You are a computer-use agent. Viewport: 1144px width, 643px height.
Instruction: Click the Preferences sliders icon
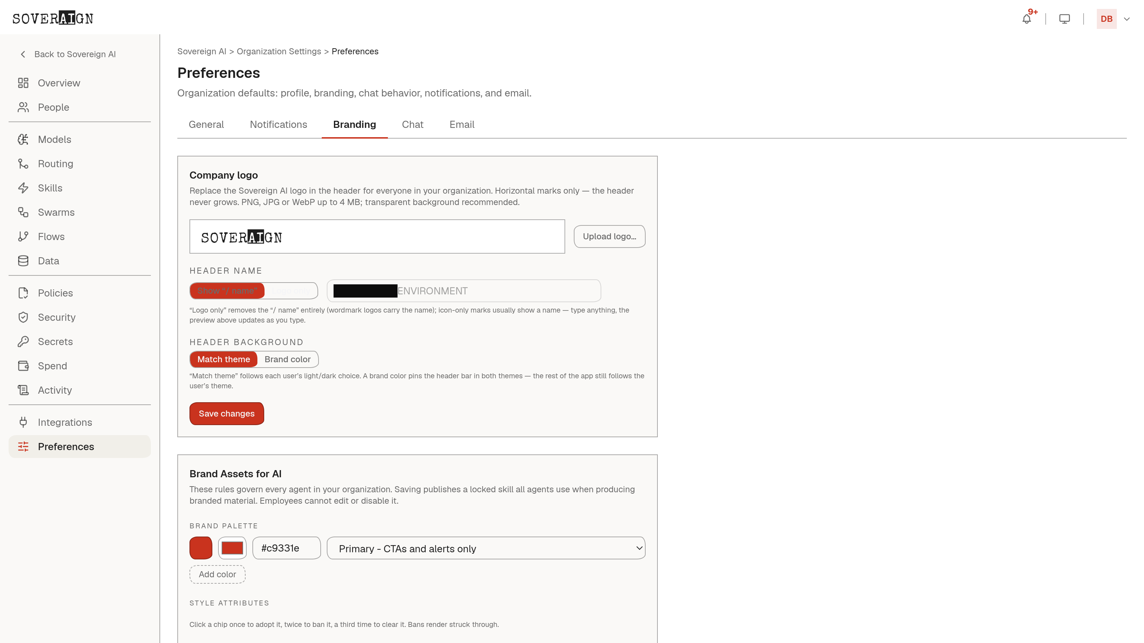click(x=23, y=447)
